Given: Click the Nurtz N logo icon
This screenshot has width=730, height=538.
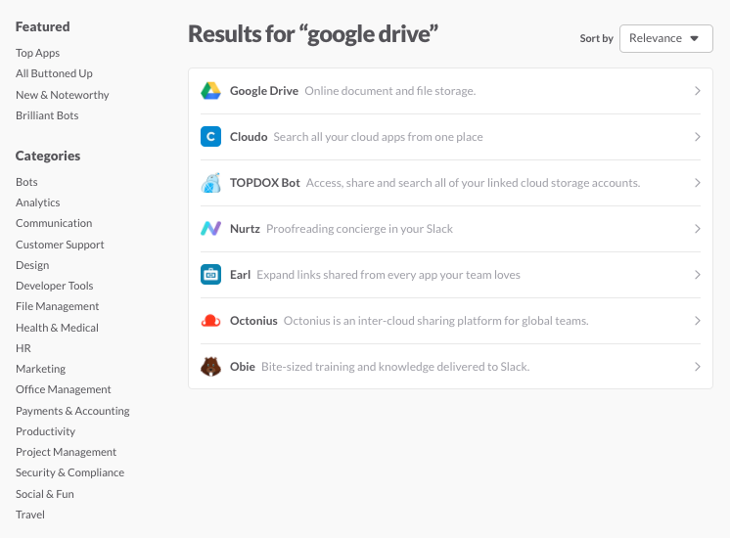Looking at the screenshot, I should 210,229.
